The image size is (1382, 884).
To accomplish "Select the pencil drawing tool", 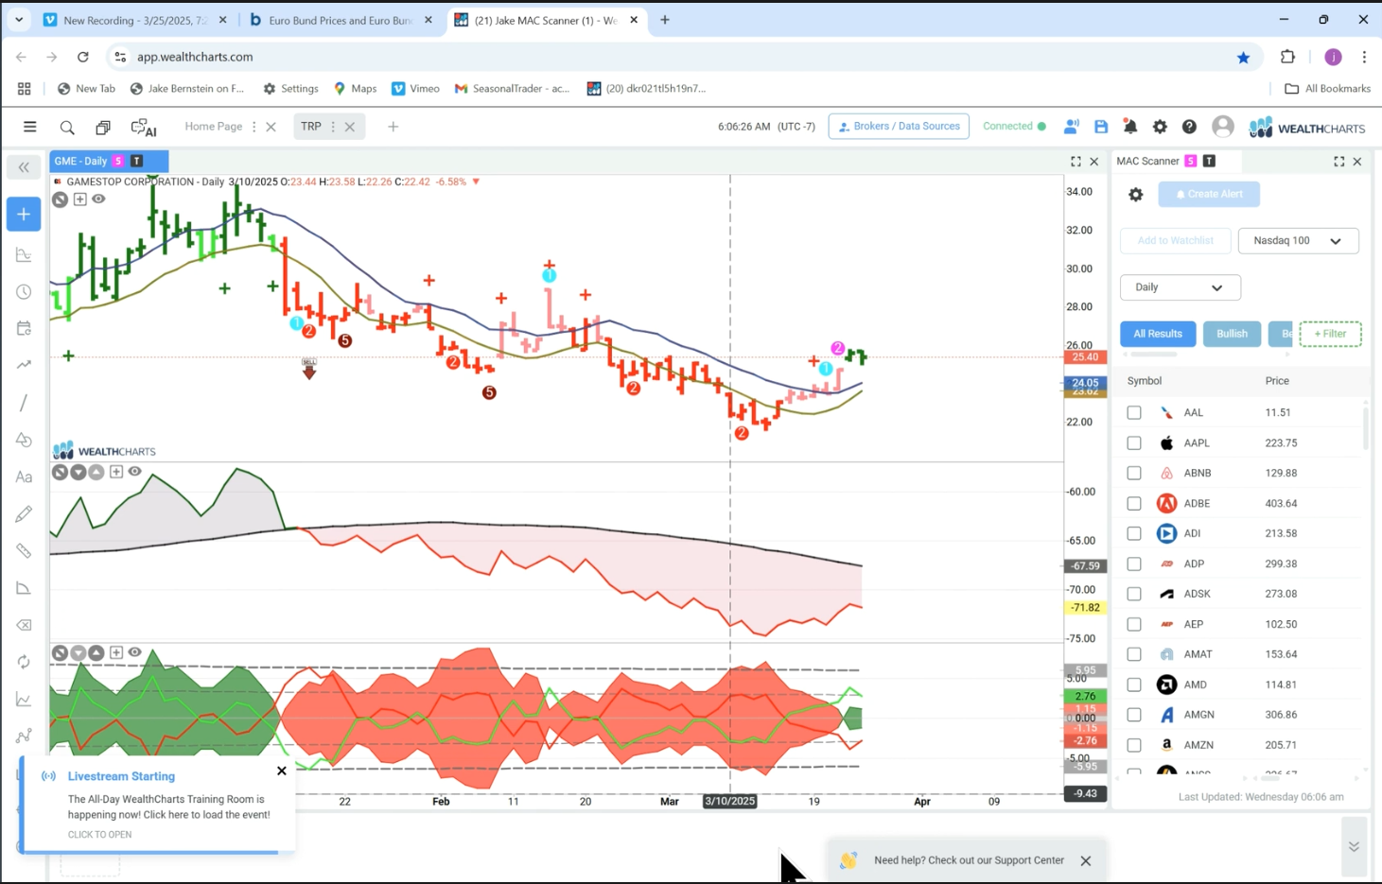I will tap(24, 514).
